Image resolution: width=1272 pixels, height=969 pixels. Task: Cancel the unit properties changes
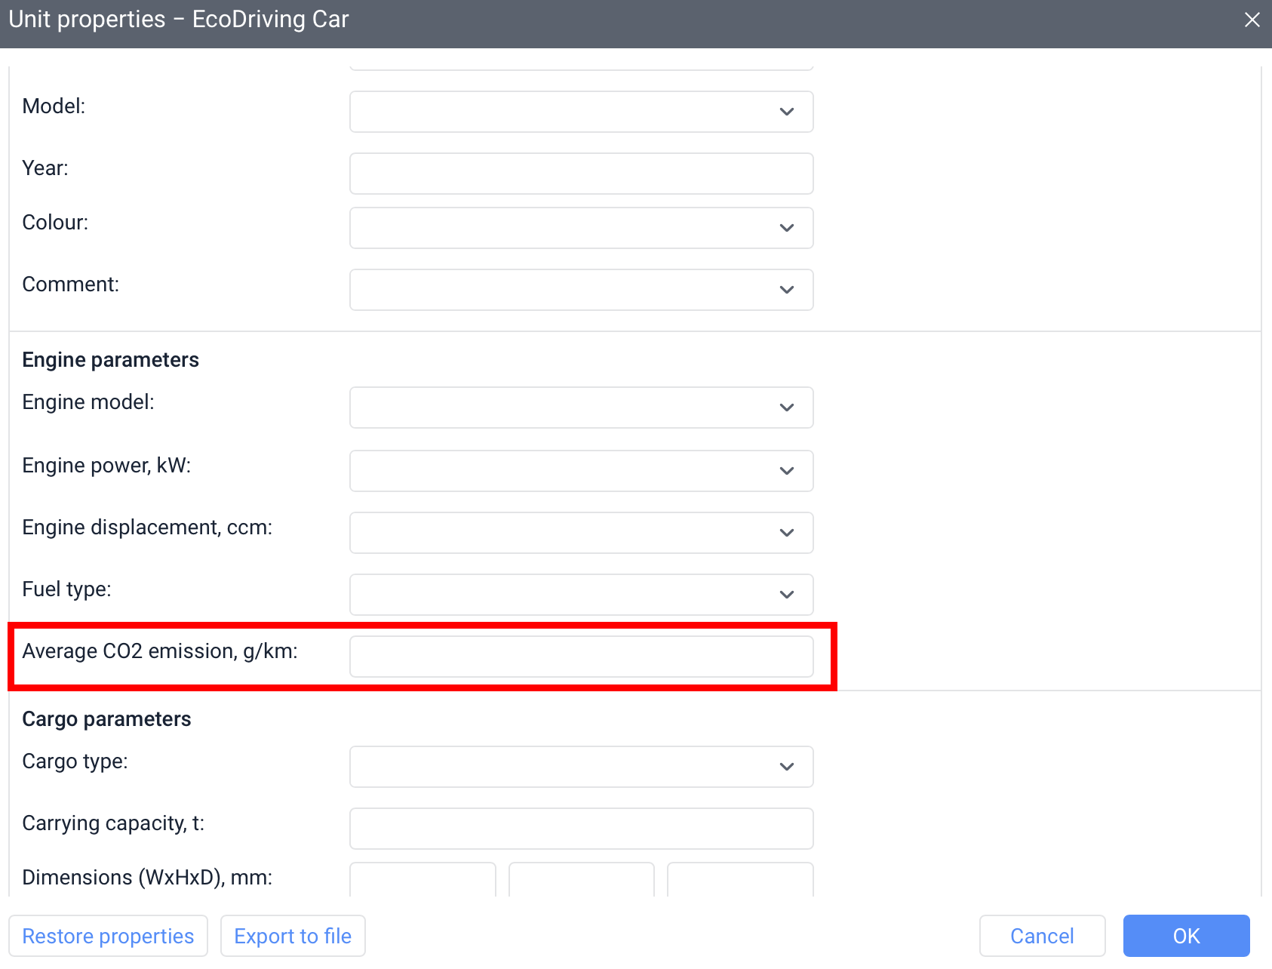[1042, 936]
